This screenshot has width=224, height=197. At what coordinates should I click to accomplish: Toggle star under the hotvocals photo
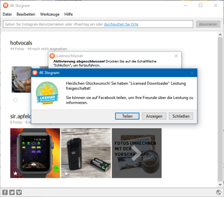(x=16, y=100)
